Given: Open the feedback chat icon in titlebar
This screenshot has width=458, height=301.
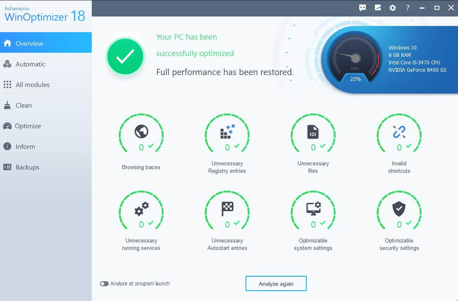Looking at the screenshot, I should point(363,7).
